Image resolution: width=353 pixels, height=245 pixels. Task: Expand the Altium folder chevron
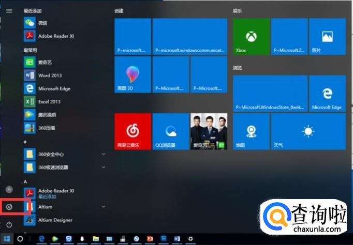[104, 207]
